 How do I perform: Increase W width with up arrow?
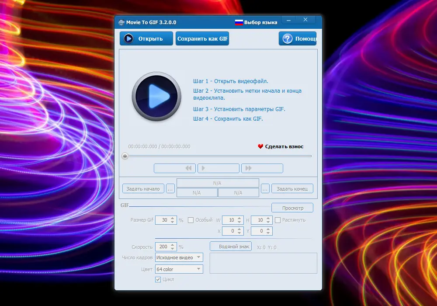click(239, 218)
